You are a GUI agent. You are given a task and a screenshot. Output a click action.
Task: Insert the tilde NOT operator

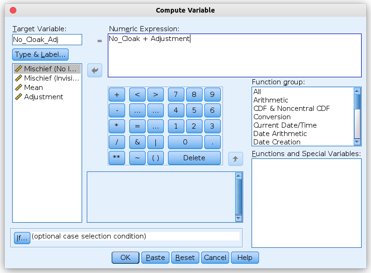pyautogui.click(x=137, y=157)
